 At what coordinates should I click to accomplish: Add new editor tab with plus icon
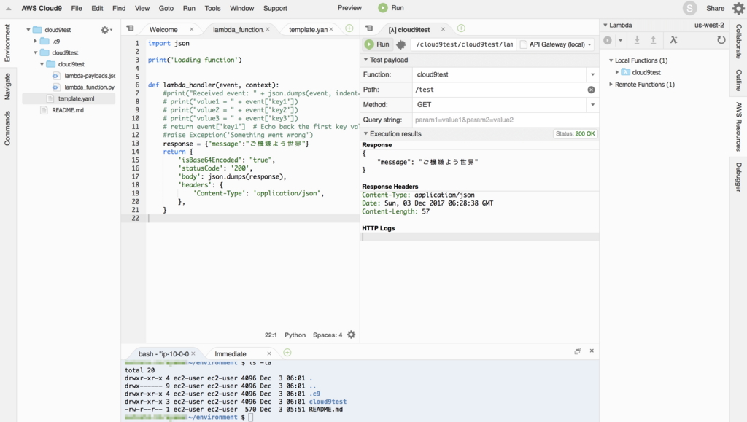pyautogui.click(x=349, y=28)
